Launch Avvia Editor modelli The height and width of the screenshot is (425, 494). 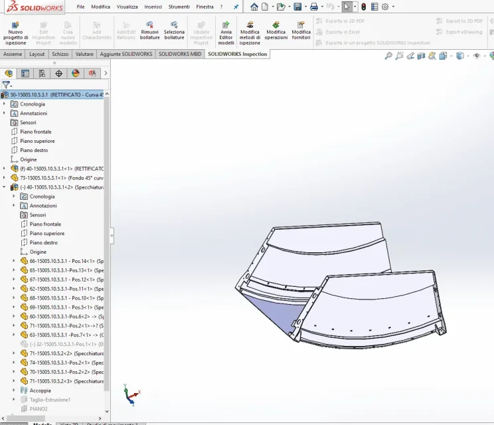coord(226,33)
